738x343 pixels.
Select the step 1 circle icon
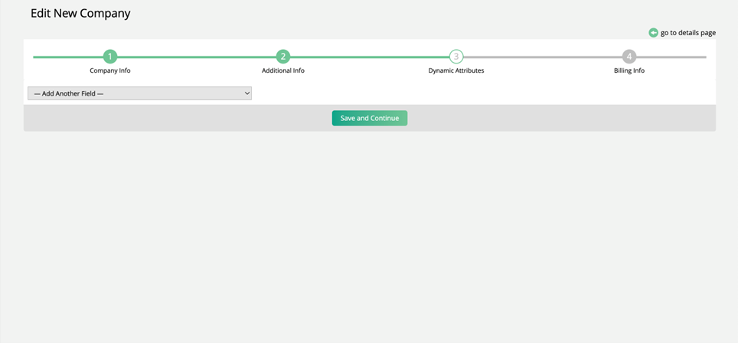tap(110, 57)
